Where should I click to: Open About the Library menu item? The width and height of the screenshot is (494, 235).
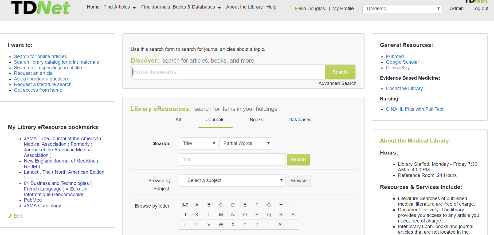pos(244,7)
